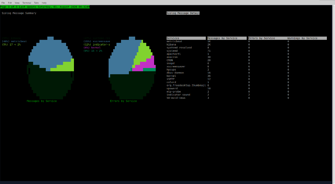
Task: Open the Terminal menu
Action: [x=27, y=3]
